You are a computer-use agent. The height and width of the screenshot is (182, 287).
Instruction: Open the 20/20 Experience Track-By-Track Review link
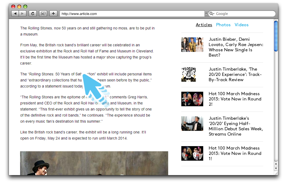[x=235, y=74]
